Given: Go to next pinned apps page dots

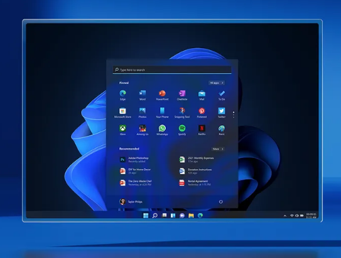Looking at the screenshot, I should [234, 115].
